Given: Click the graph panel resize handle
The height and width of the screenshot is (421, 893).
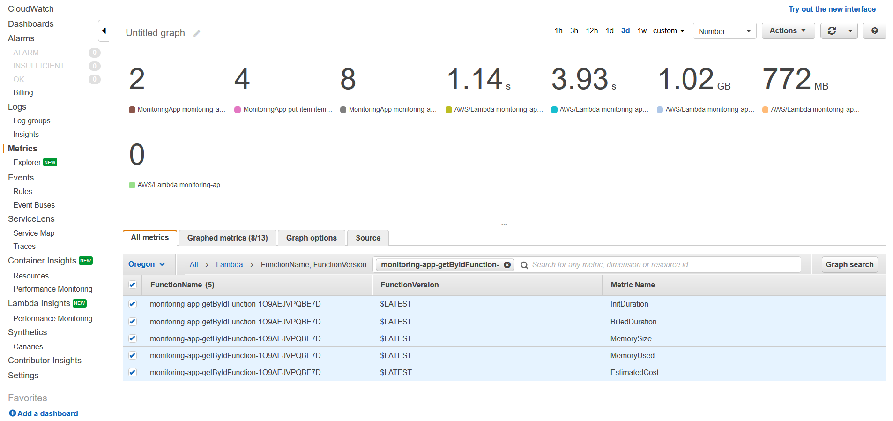Looking at the screenshot, I should (504, 224).
